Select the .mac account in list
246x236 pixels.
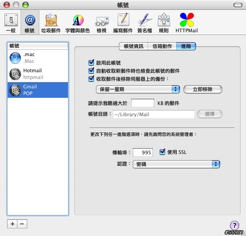coord(38,58)
